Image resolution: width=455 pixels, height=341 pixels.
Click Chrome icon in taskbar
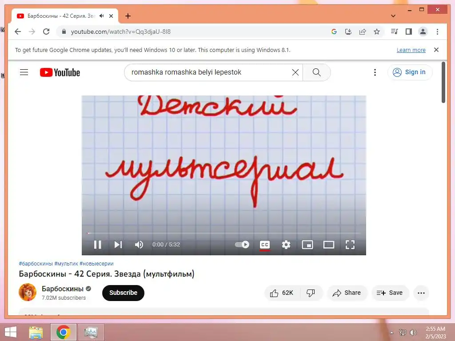click(x=64, y=332)
